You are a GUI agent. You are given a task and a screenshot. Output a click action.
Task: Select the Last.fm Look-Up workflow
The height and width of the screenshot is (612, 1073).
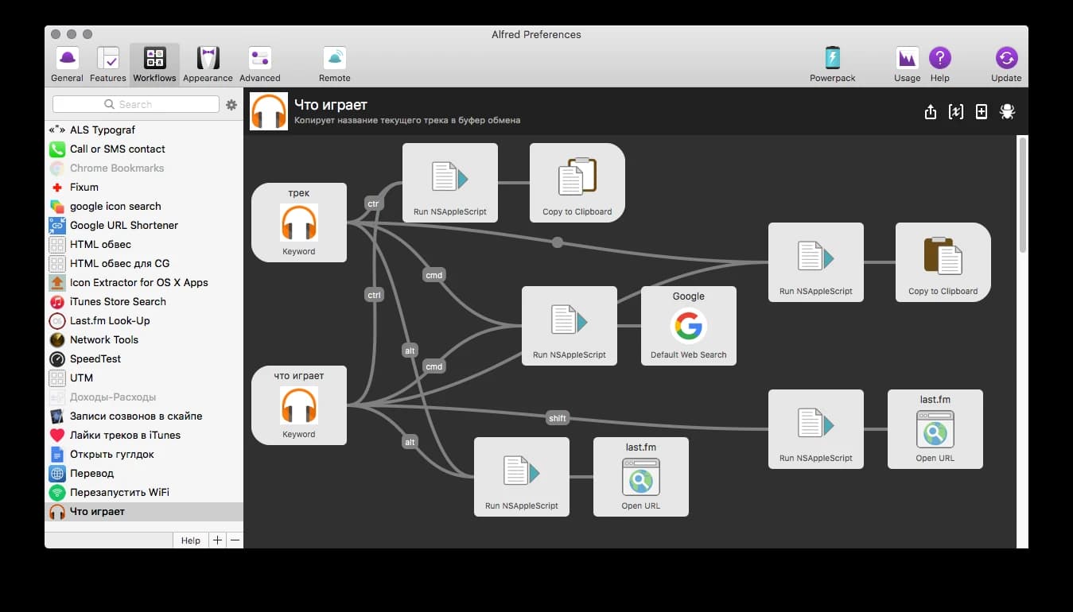click(109, 320)
